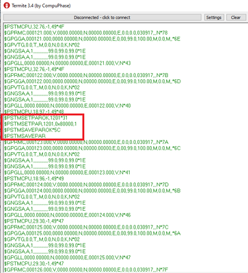Clear the terminal output

(x=236, y=18)
